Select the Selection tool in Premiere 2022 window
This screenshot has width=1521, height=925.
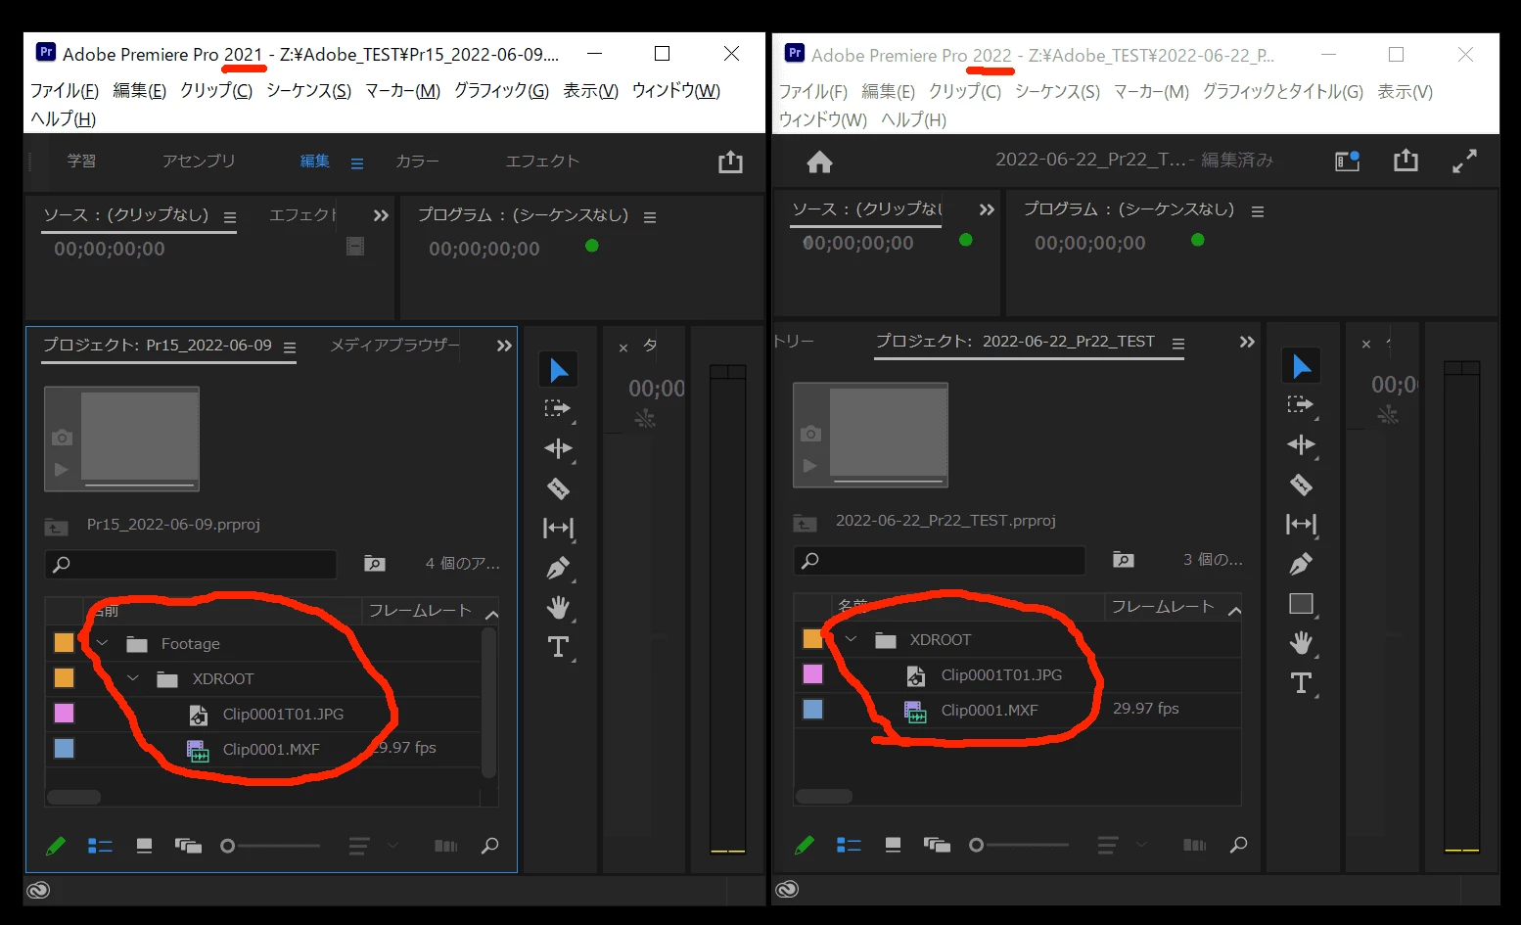pos(1302,366)
